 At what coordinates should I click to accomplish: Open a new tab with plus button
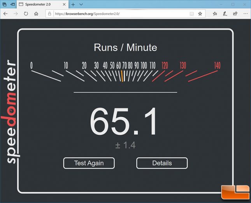coord(73,5)
